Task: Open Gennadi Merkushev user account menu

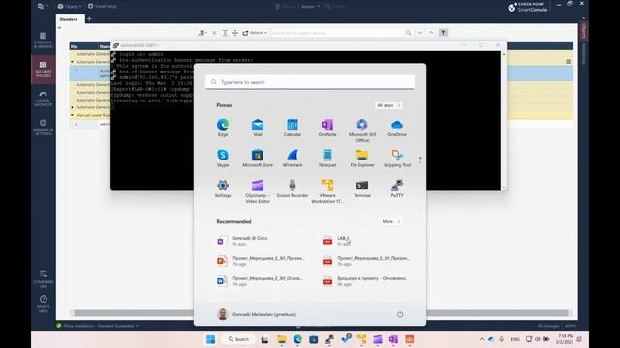Action: coord(257,314)
